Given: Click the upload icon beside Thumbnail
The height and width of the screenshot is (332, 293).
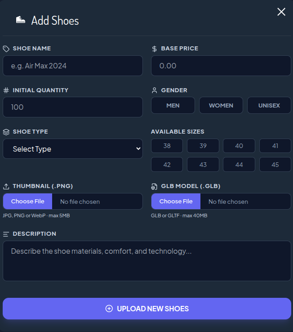Looking at the screenshot, I should pyautogui.click(x=6, y=186).
